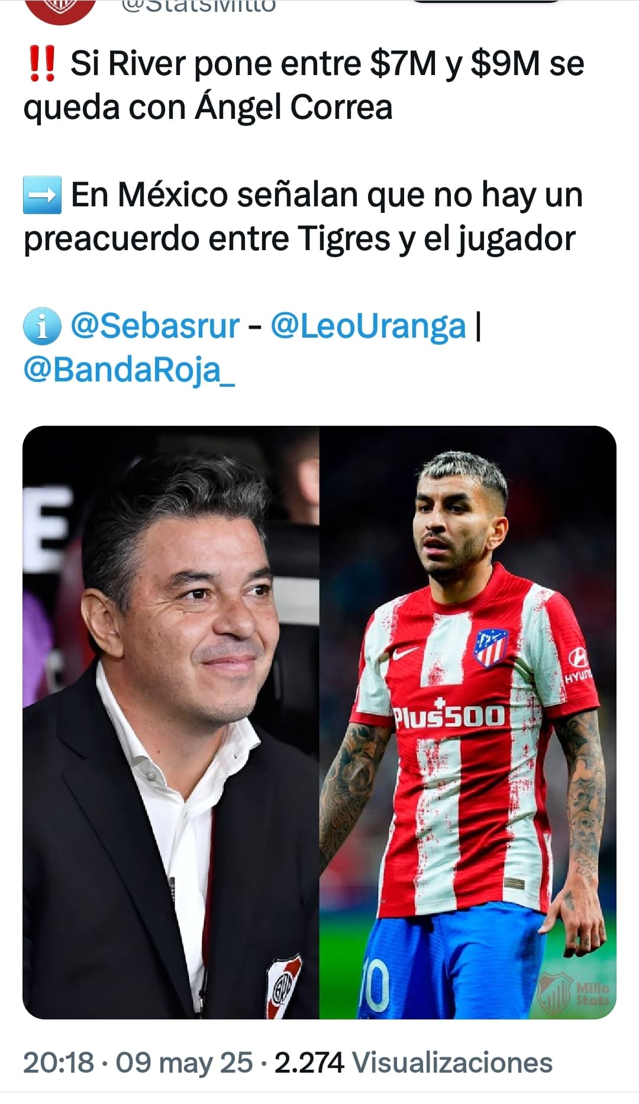Tap the dark pill button at top
The image size is (639, 1104).
click(486, 2)
